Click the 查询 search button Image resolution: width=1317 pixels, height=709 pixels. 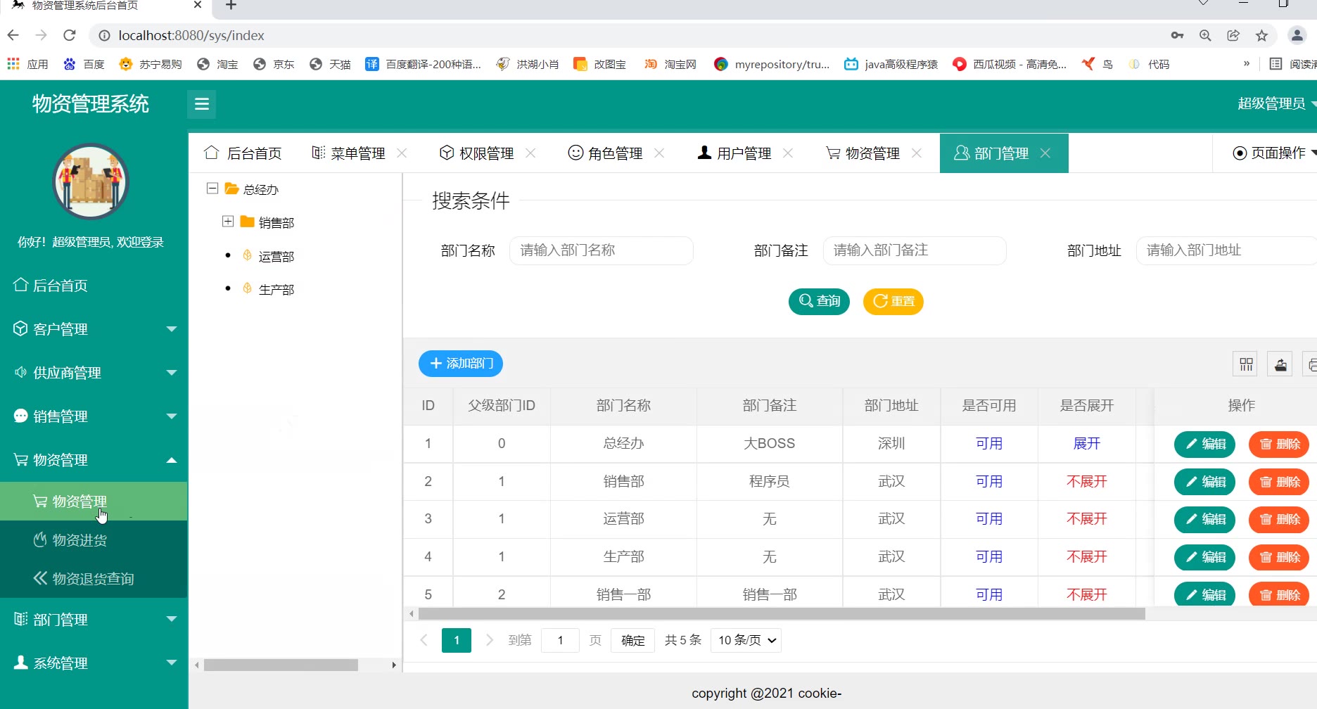(x=819, y=302)
